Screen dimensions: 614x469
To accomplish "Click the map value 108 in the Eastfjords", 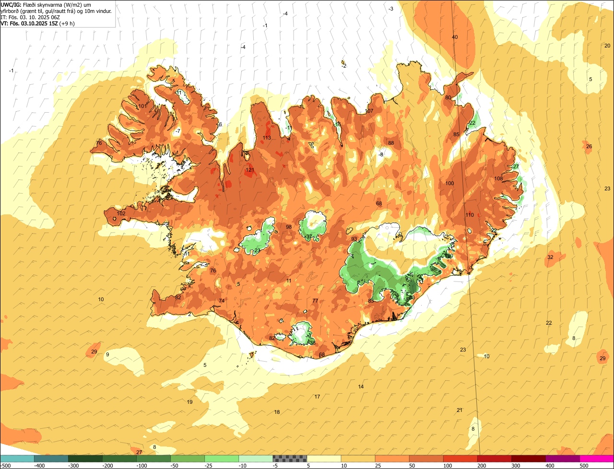I will point(498,178).
